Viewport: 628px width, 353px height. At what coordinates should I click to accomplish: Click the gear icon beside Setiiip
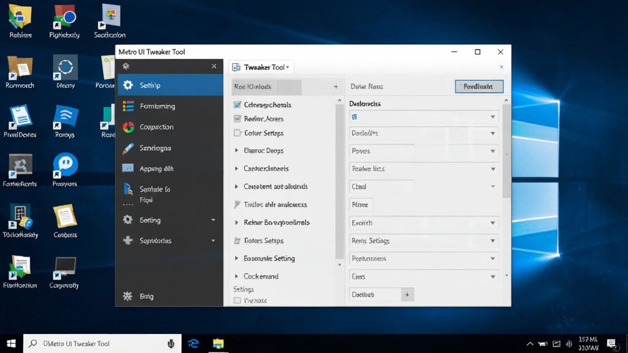point(128,85)
